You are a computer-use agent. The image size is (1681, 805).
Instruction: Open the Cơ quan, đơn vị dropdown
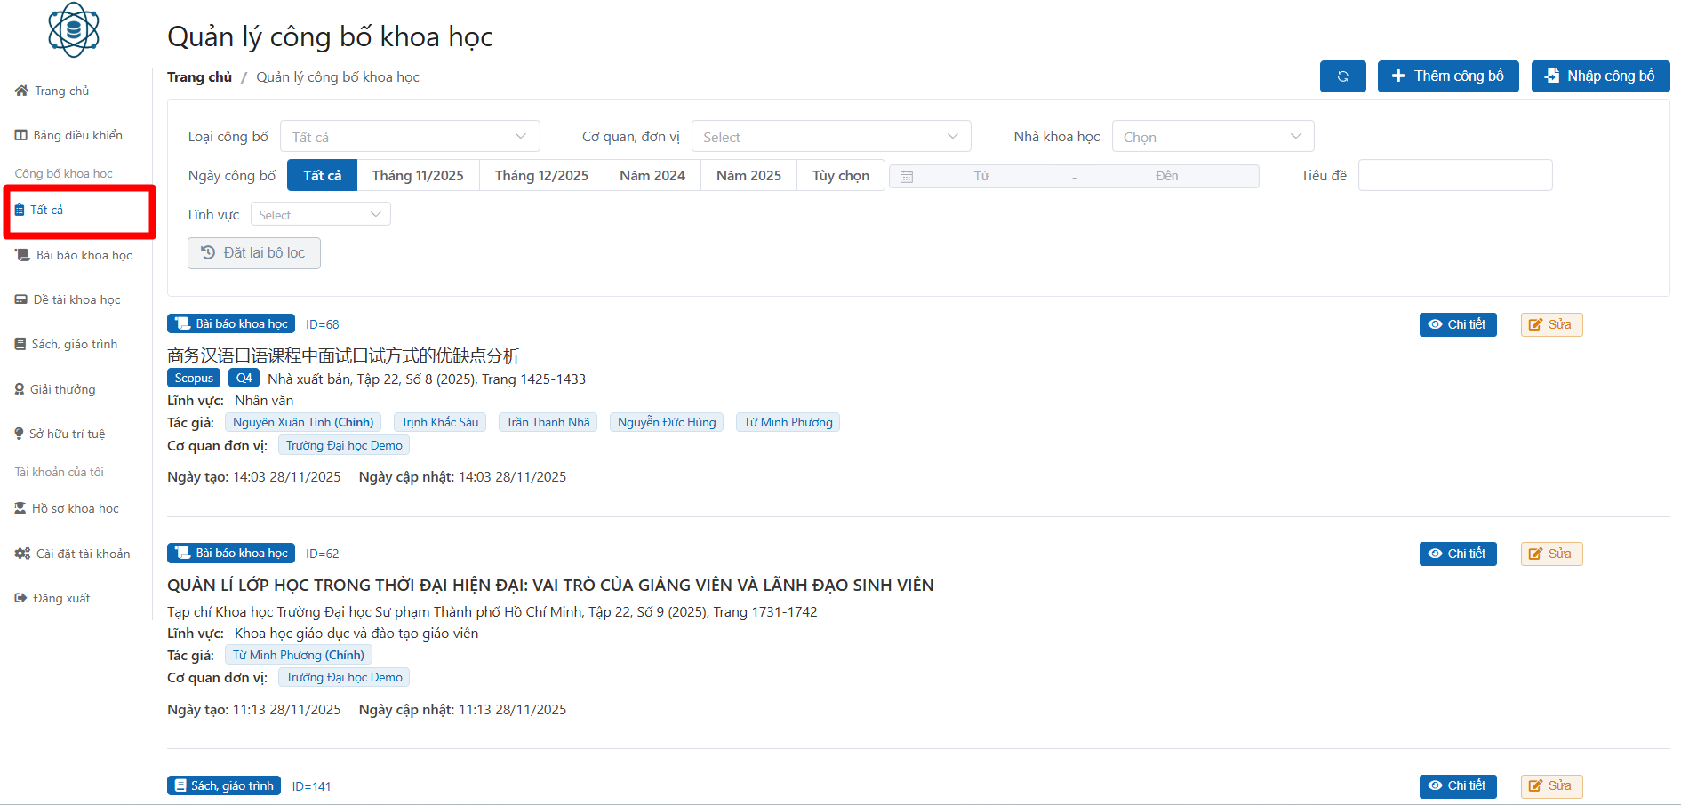(x=830, y=137)
